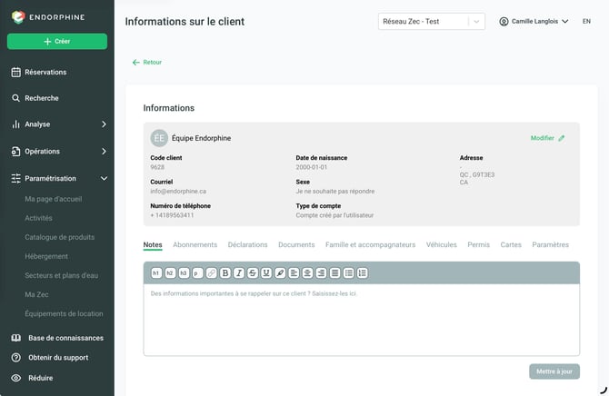This screenshot has width=609, height=396.
Task: Toggle underline formatting in notes
Action: pyautogui.click(x=266, y=272)
